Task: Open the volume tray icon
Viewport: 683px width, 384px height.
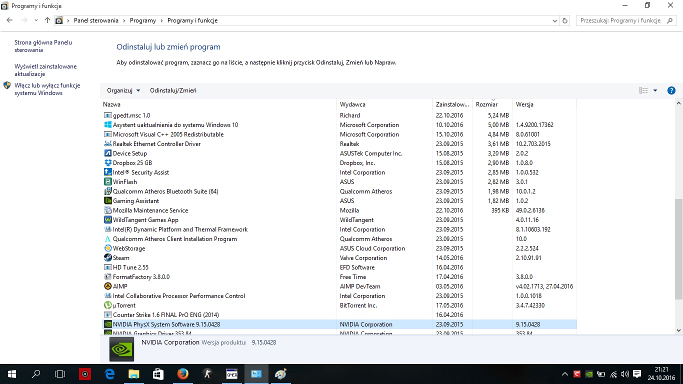Action: 624,374
